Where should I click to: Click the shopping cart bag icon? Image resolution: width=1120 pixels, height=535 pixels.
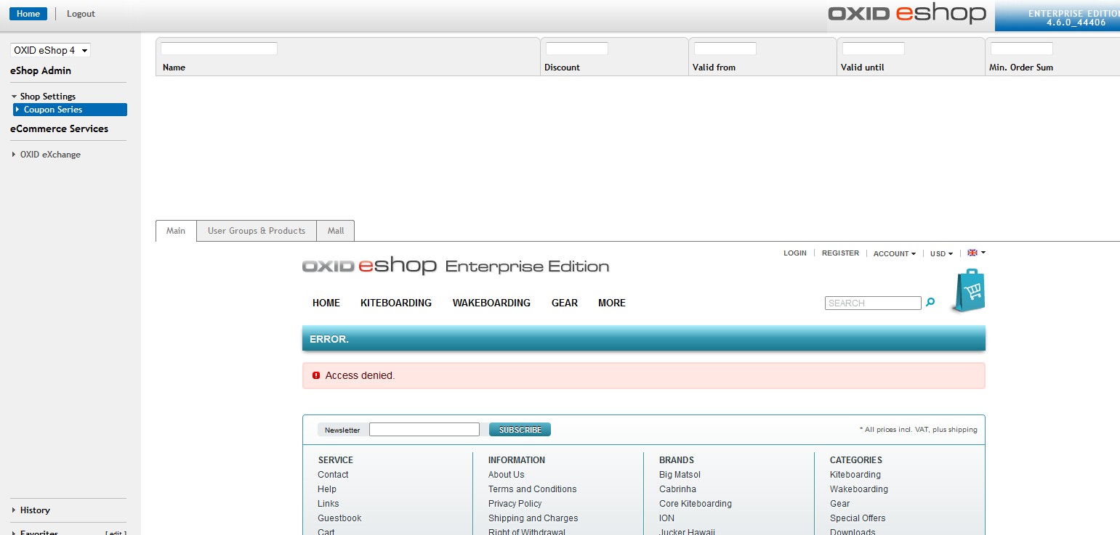click(969, 291)
